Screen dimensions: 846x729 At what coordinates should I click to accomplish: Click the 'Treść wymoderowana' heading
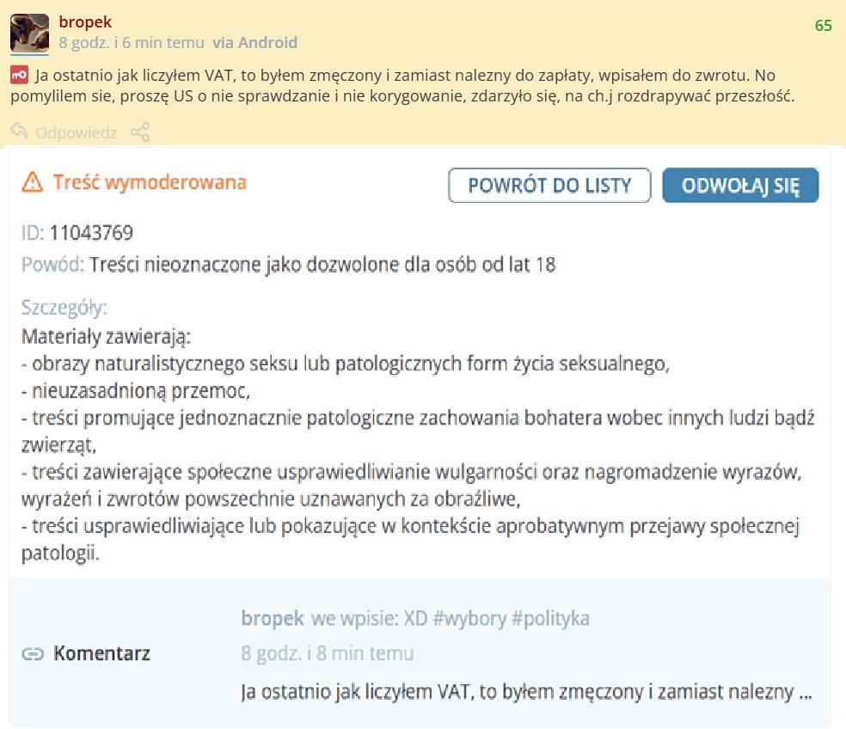click(x=150, y=182)
